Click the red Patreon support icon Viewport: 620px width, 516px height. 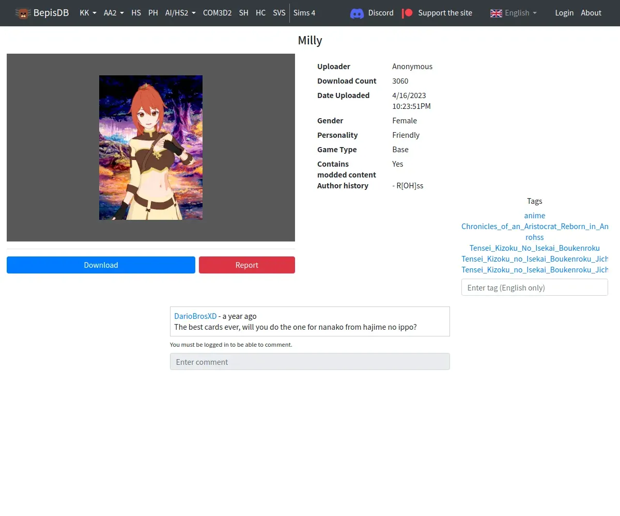coord(407,13)
